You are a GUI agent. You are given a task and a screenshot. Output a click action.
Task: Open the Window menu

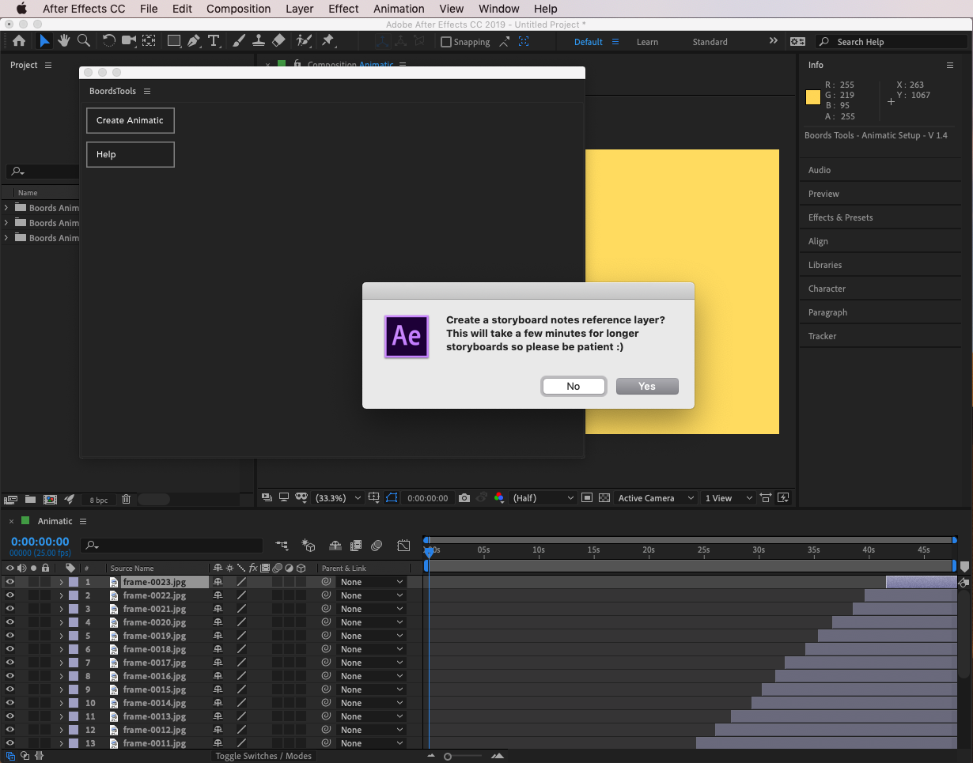click(499, 9)
